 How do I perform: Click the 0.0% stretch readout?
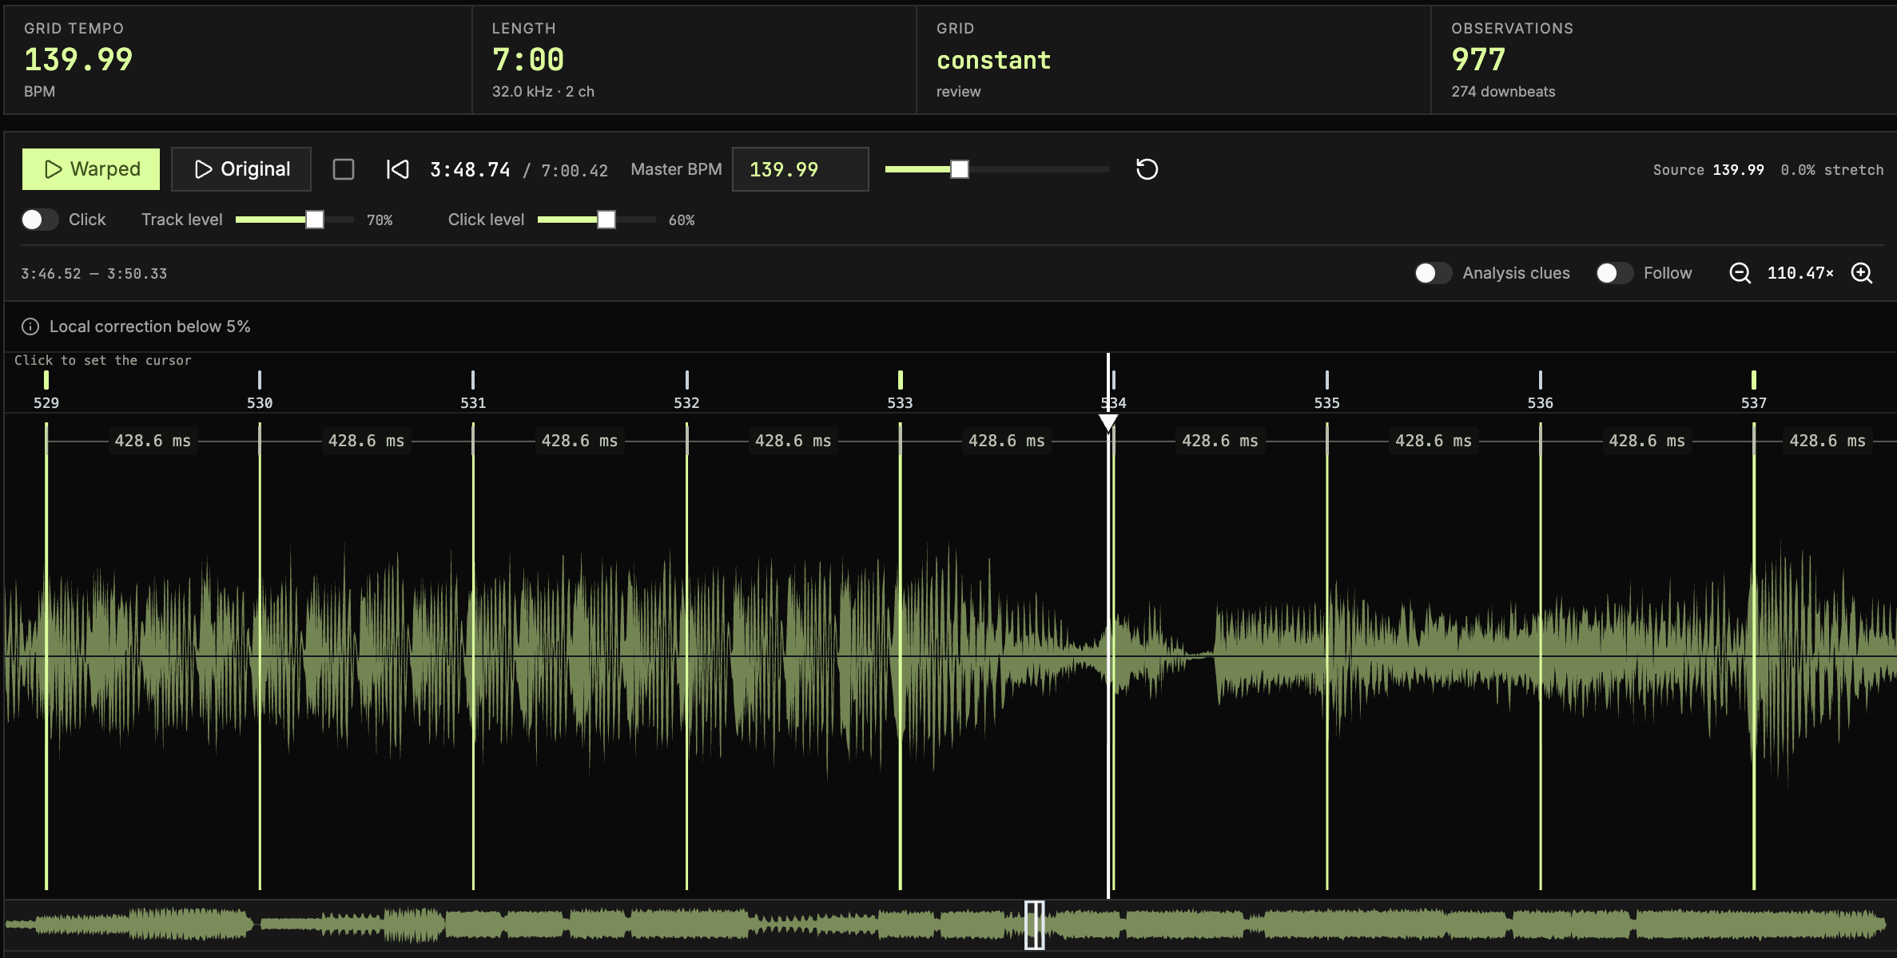[x=1832, y=170]
